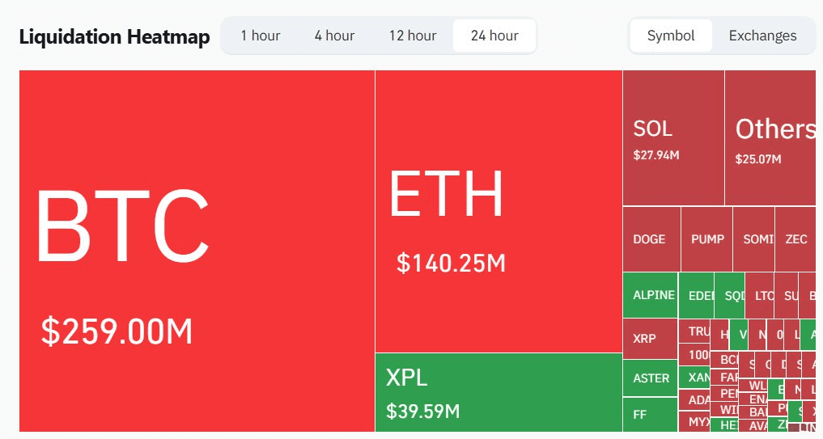Click the SOL $27.94M tile
Screen dimensions: 823x439
[x=673, y=137]
